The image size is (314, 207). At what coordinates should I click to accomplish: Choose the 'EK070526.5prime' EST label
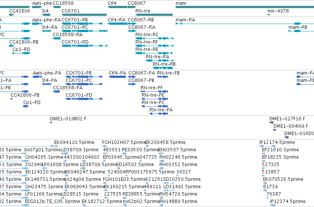(x=283, y=179)
